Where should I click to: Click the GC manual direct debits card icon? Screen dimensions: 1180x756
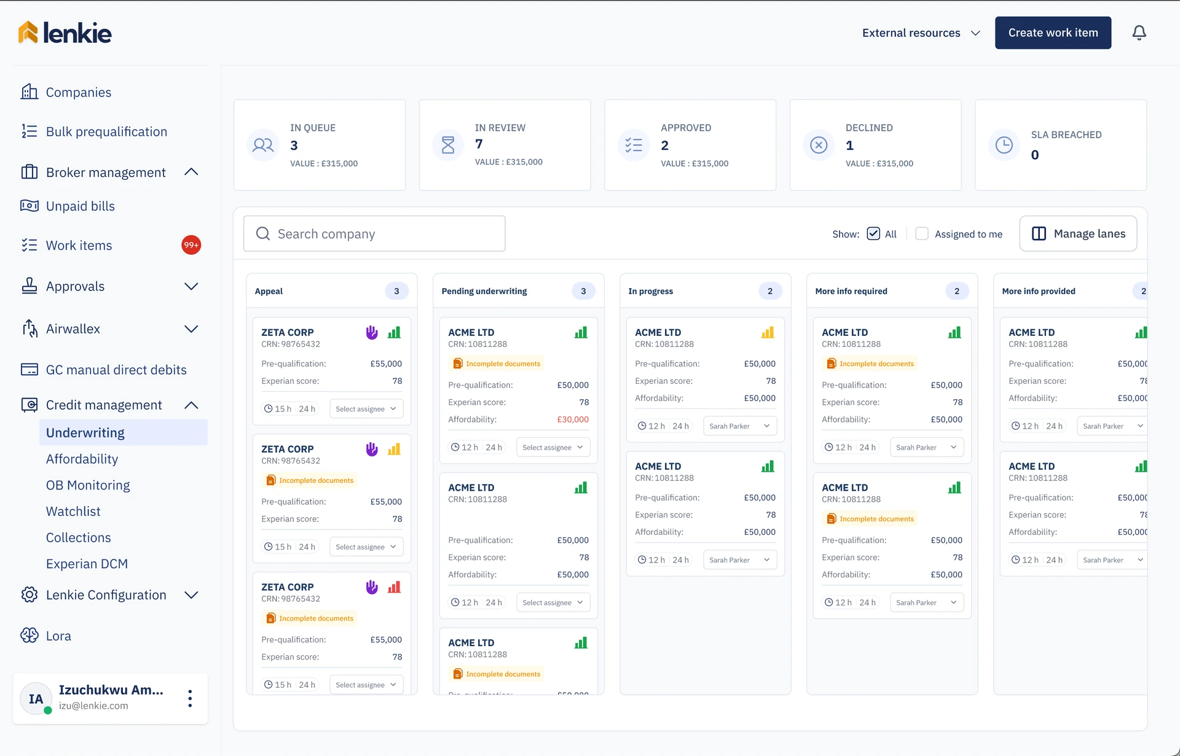tap(29, 370)
